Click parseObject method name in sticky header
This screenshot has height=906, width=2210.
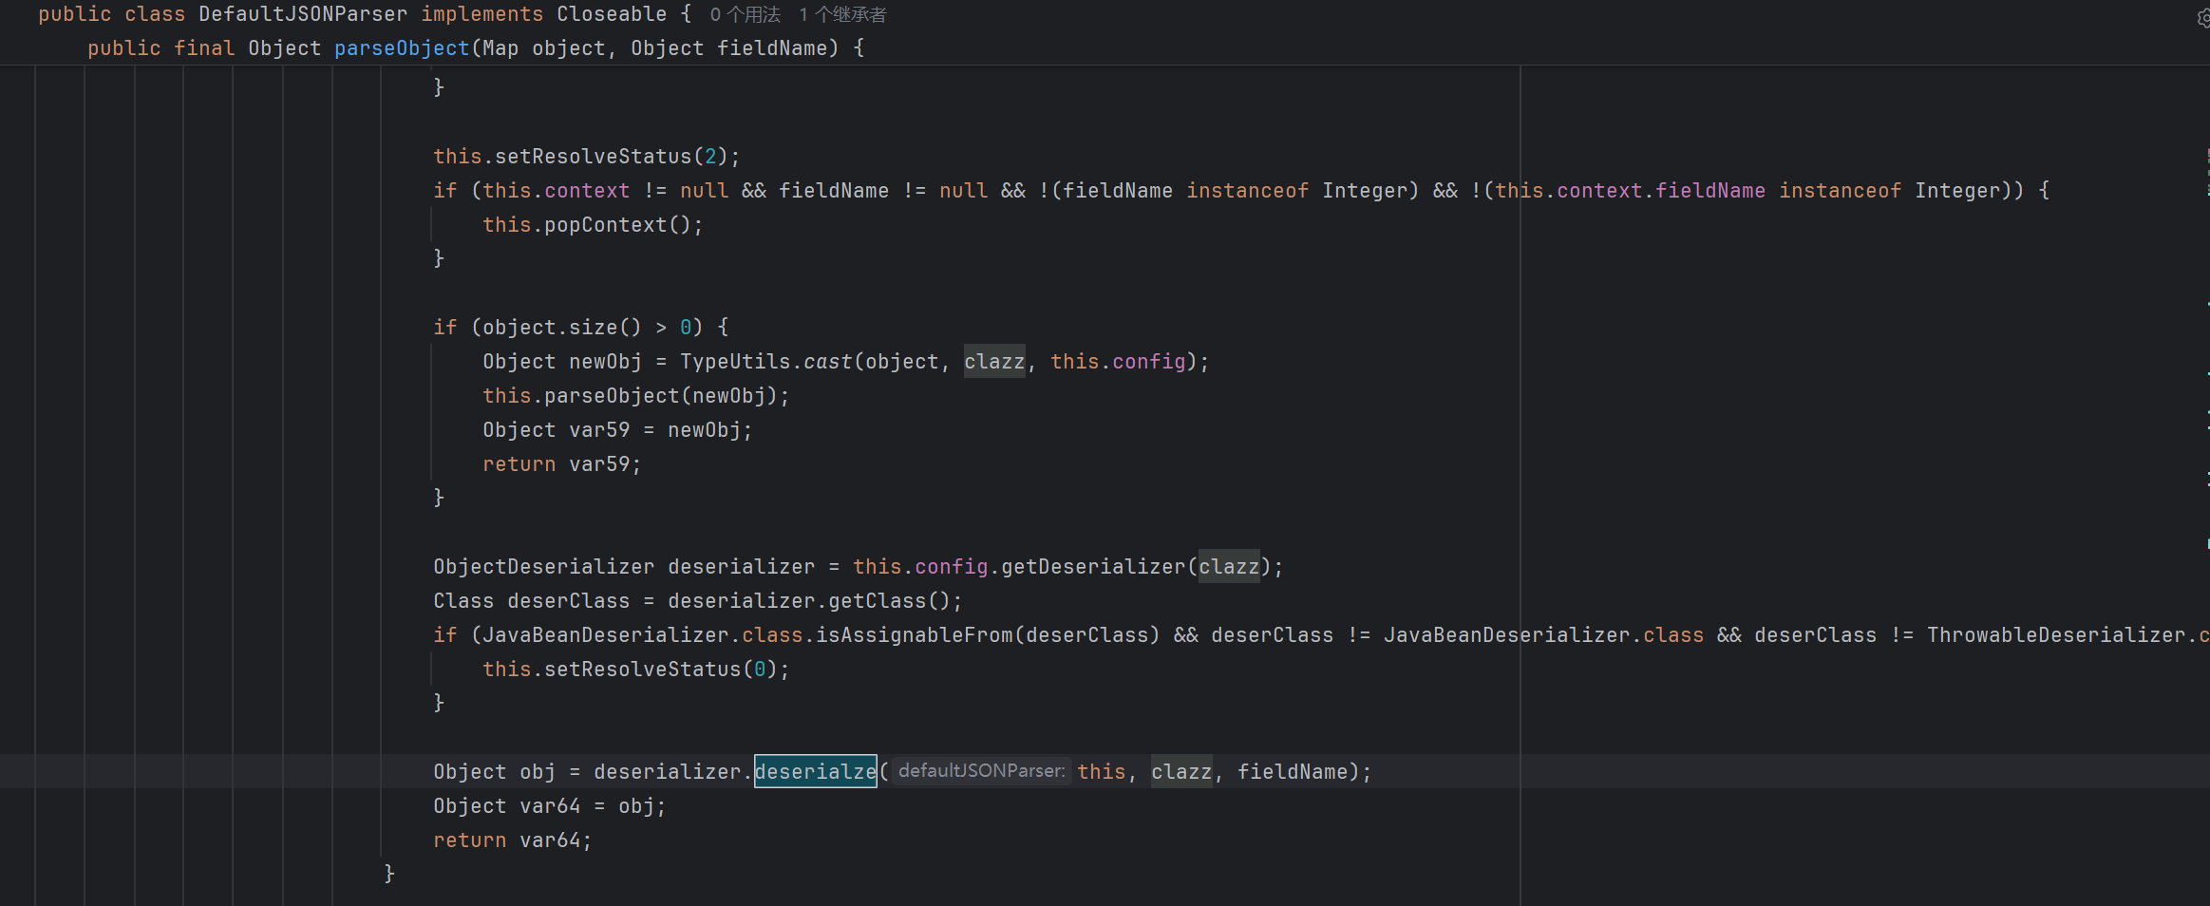tap(401, 48)
